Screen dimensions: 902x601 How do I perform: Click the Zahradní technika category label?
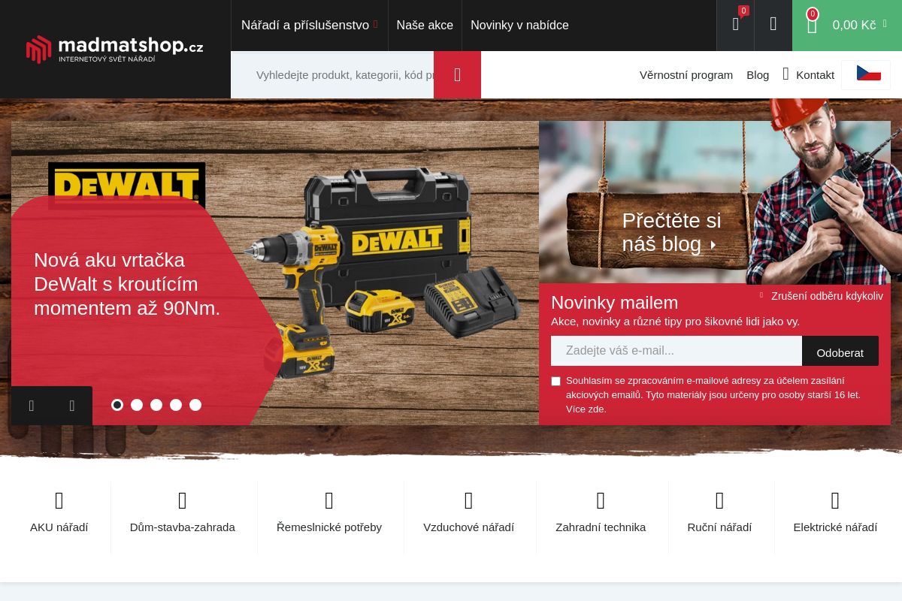tap(601, 527)
